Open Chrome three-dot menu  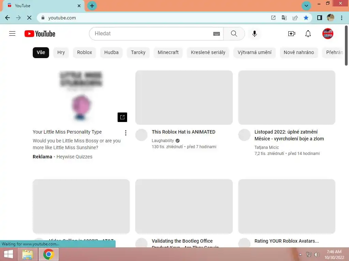coord(342,18)
